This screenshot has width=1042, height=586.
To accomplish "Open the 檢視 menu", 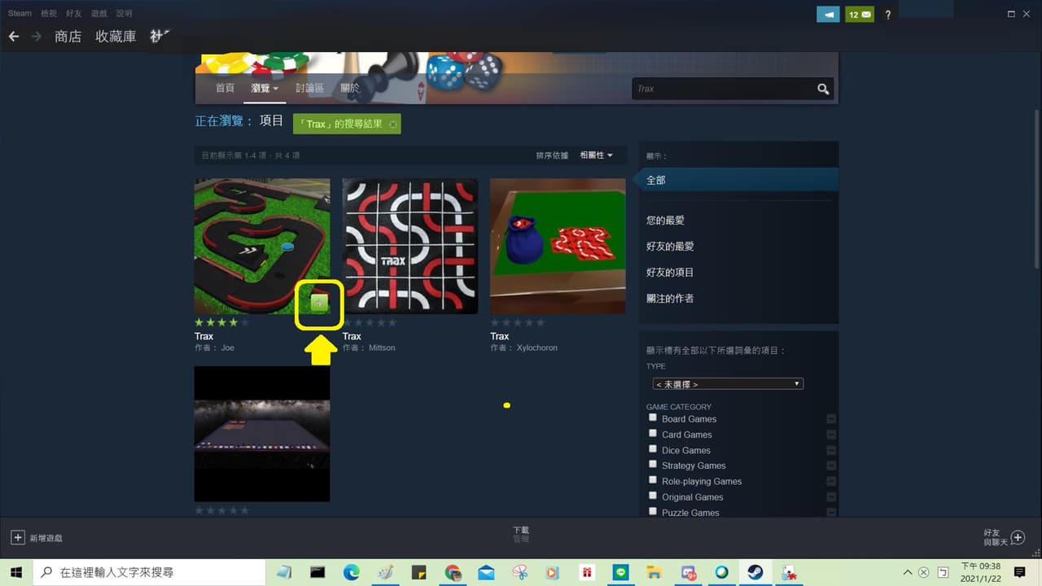I will (x=50, y=14).
